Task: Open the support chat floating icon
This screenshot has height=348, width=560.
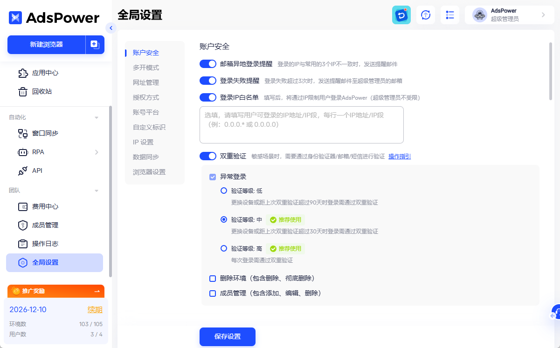Action: click(x=555, y=312)
